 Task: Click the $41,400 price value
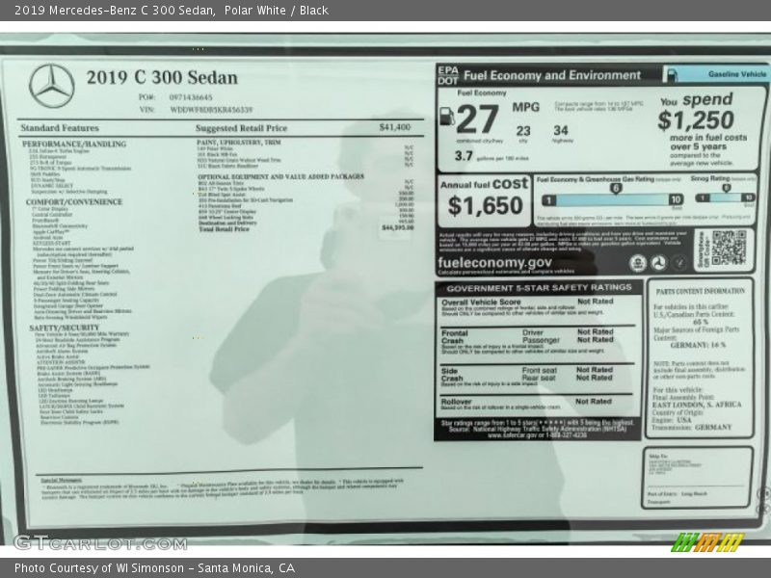click(394, 127)
